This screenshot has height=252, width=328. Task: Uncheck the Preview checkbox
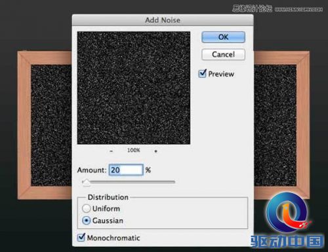tap(202, 74)
